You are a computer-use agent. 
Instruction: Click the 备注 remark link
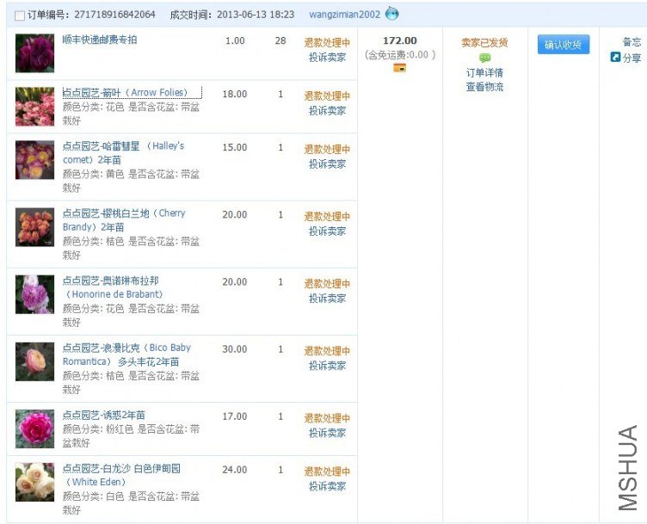[x=632, y=41]
